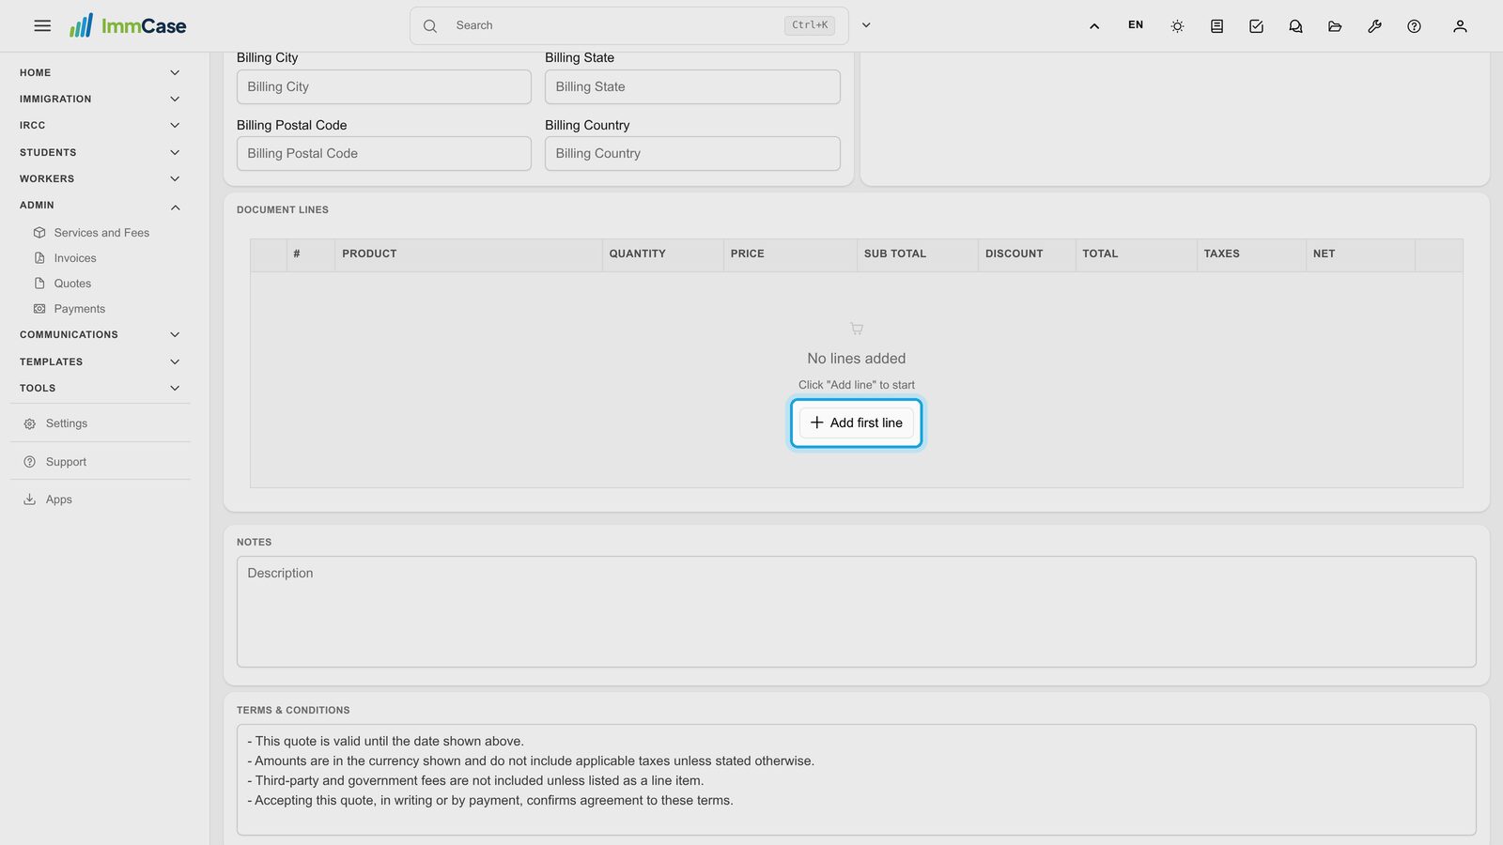Click the Billing State input
This screenshot has height=845, width=1503.
coord(692,86)
